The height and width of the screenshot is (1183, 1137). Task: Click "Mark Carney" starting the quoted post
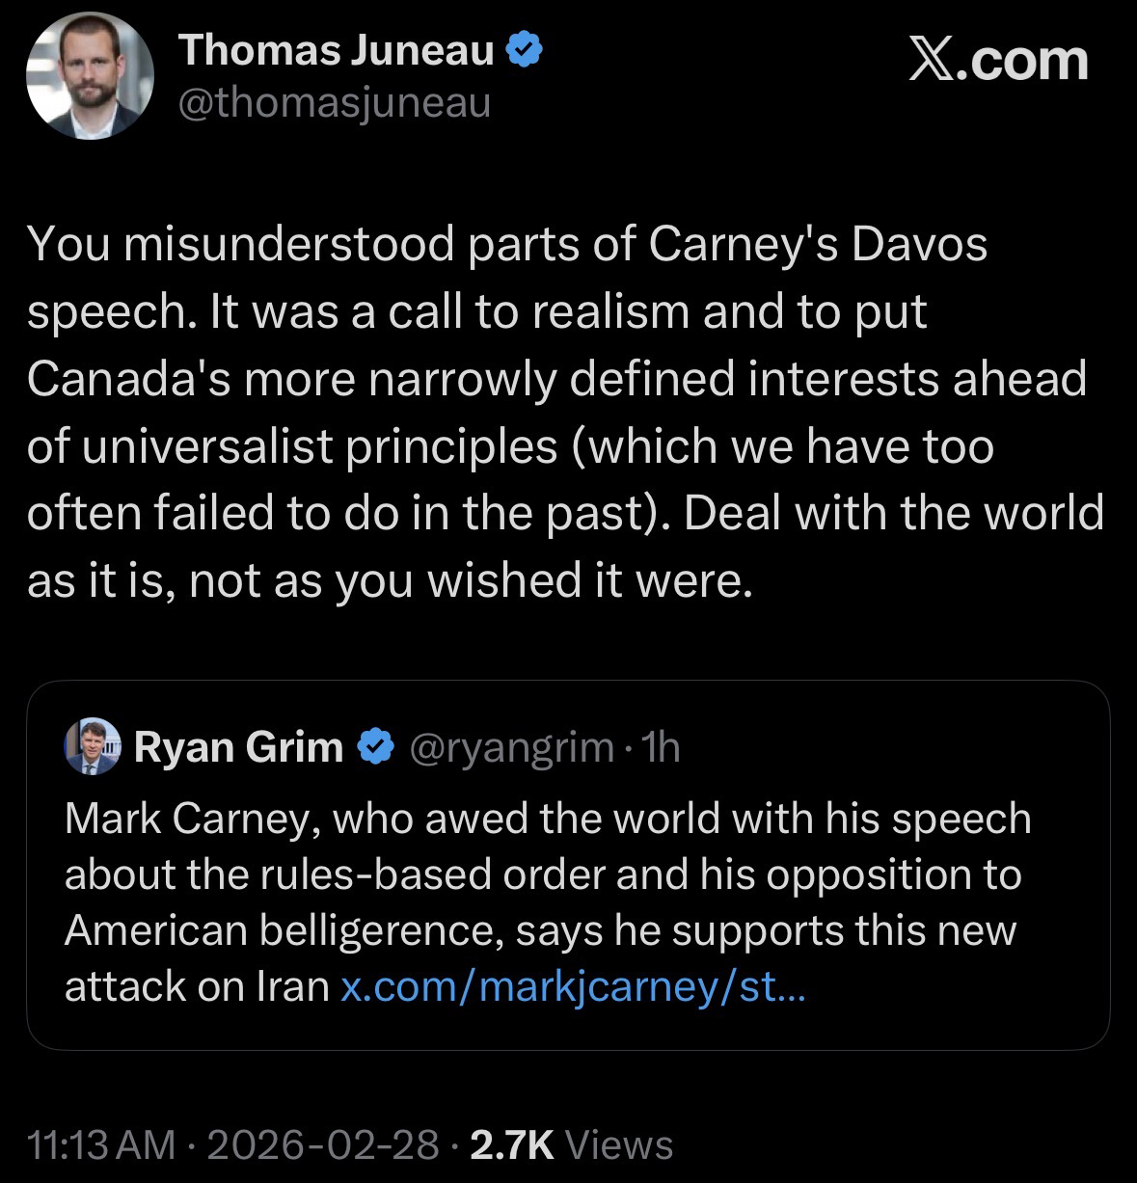click(191, 819)
